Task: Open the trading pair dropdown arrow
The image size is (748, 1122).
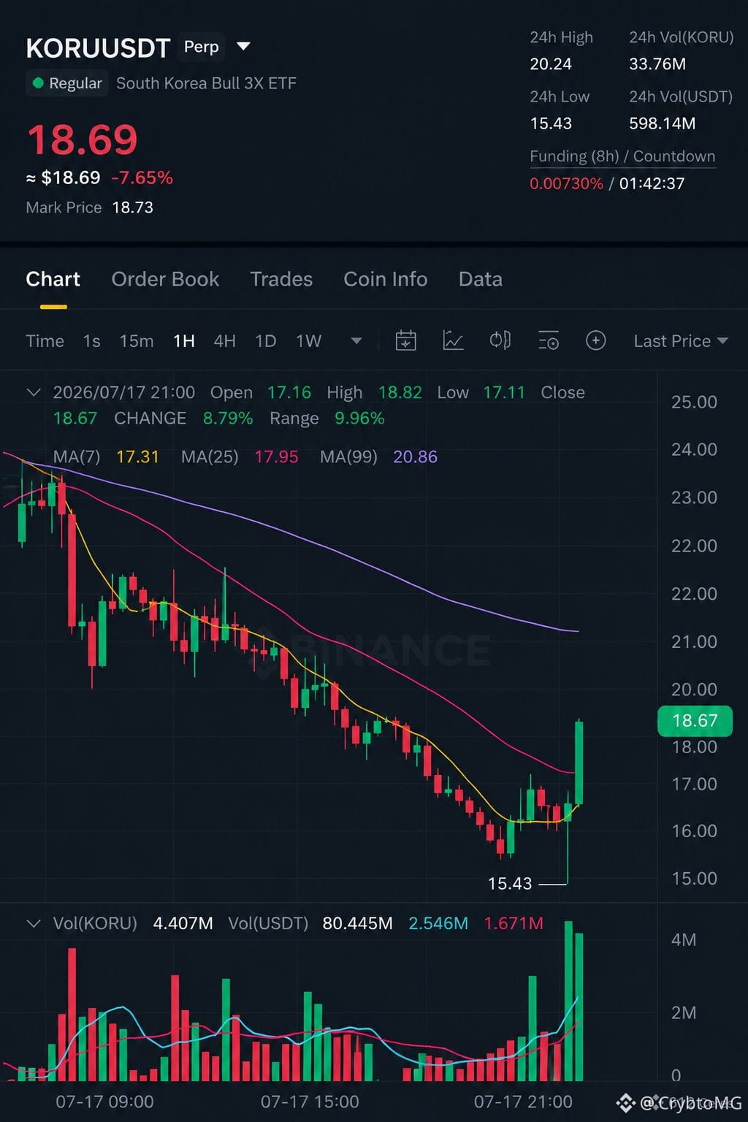Action: click(244, 47)
